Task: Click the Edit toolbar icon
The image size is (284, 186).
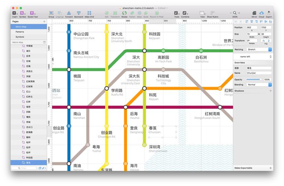Action: (106, 13)
